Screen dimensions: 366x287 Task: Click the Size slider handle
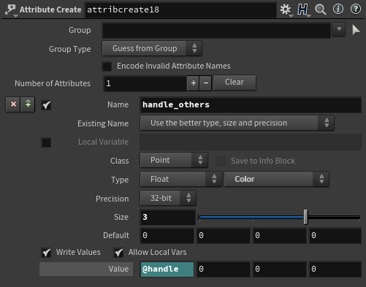305,217
